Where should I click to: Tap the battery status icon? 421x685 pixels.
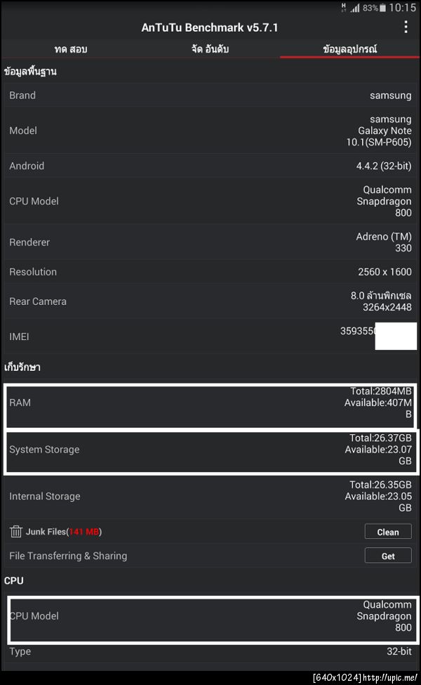[382, 8]
